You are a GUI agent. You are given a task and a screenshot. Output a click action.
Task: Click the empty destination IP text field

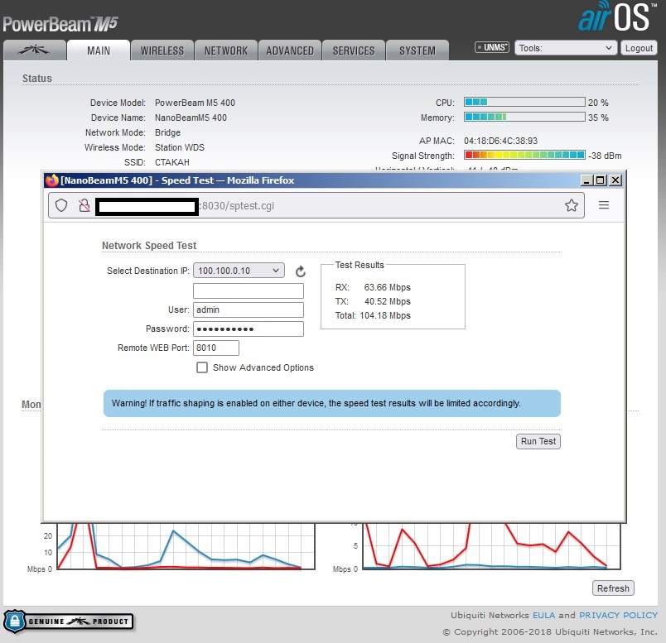(248, 290)
